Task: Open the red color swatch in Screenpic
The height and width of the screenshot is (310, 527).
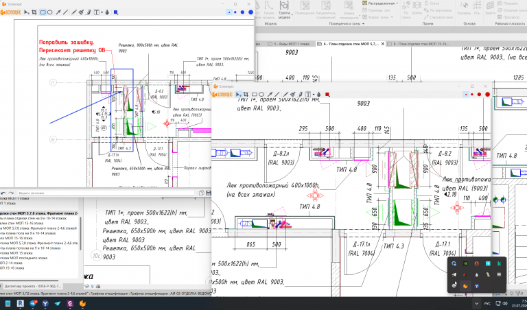Action: pyautogui.click(x=327, y=95)
